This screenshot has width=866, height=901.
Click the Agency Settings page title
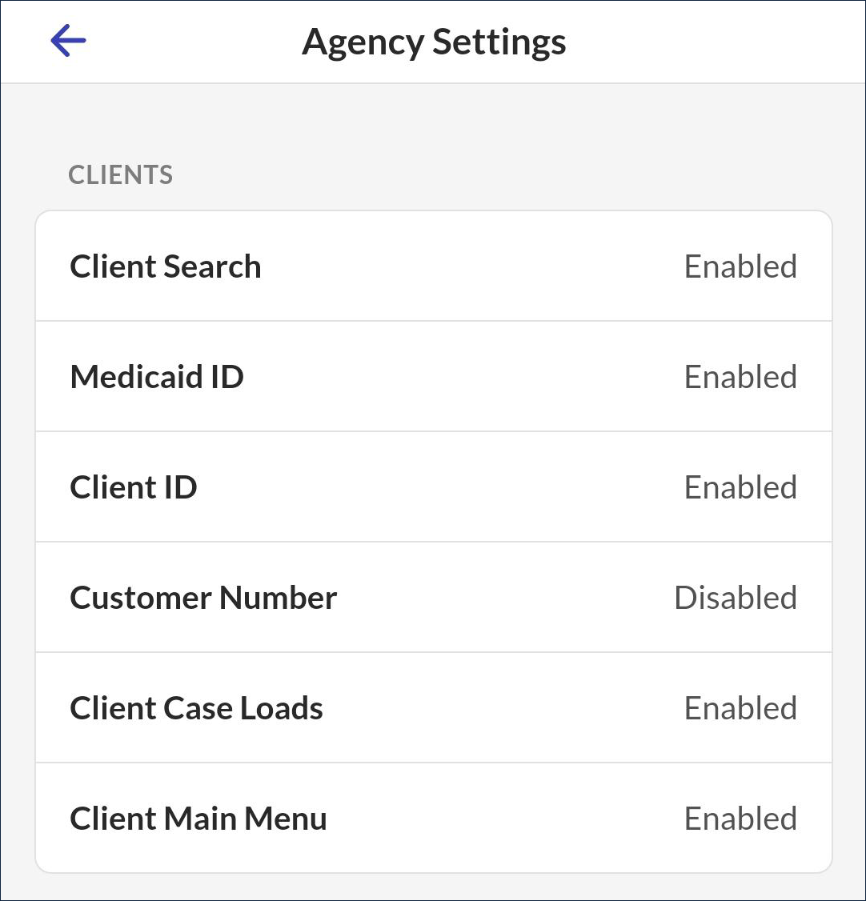point(434,42)
